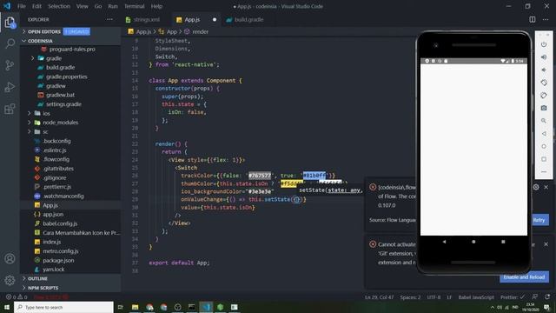The height and width of the screenshot is (313, 556).
Task: Open the Extensions view
Action: pyautogui.click(x=10, y=109)
